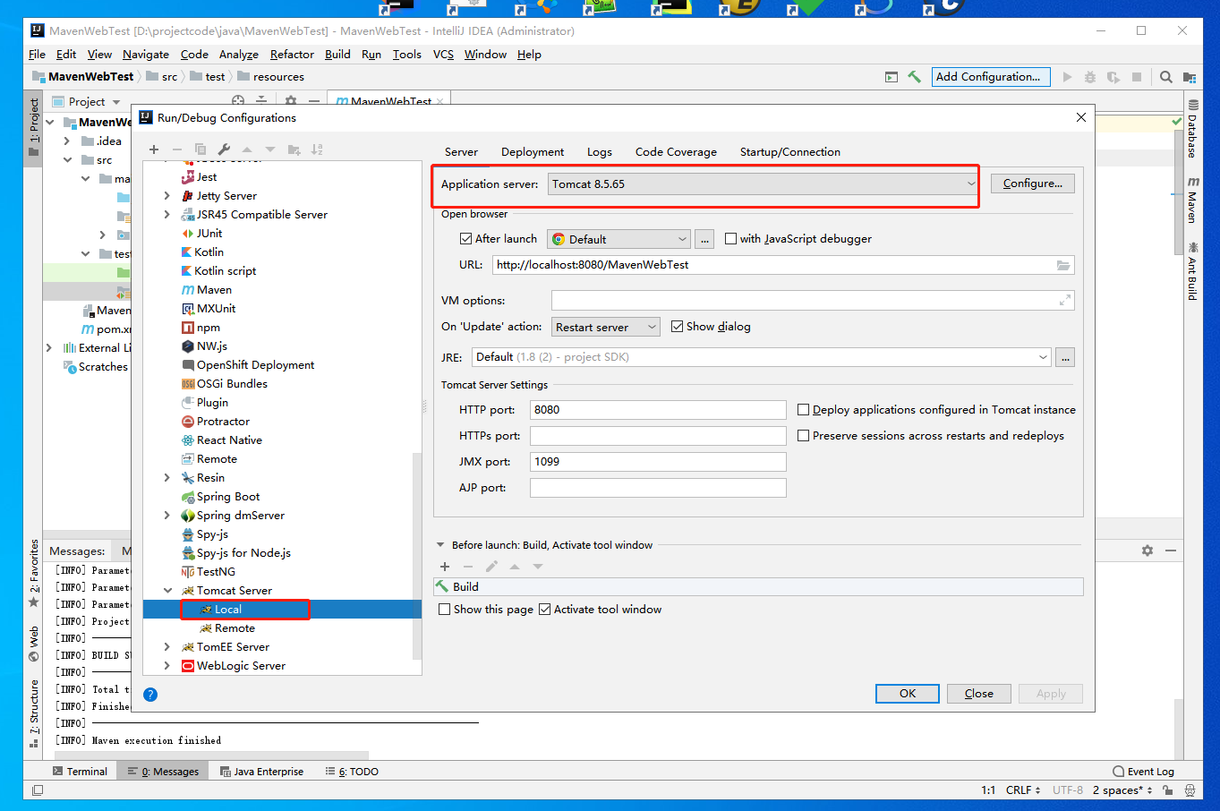
Task: Open the Database tool window
Action: pos(1192,129)
